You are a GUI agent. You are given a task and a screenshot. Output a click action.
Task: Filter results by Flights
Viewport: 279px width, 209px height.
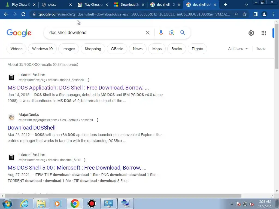coord(197,49)
